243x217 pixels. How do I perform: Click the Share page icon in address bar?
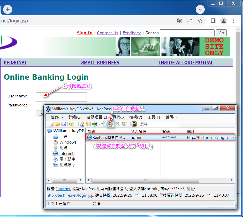[x=190, y=21]
